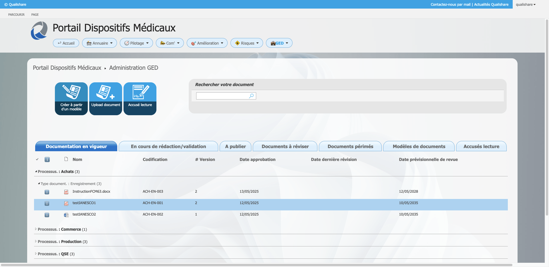Switch to Modèles de documents tab

tap(419, 146)
